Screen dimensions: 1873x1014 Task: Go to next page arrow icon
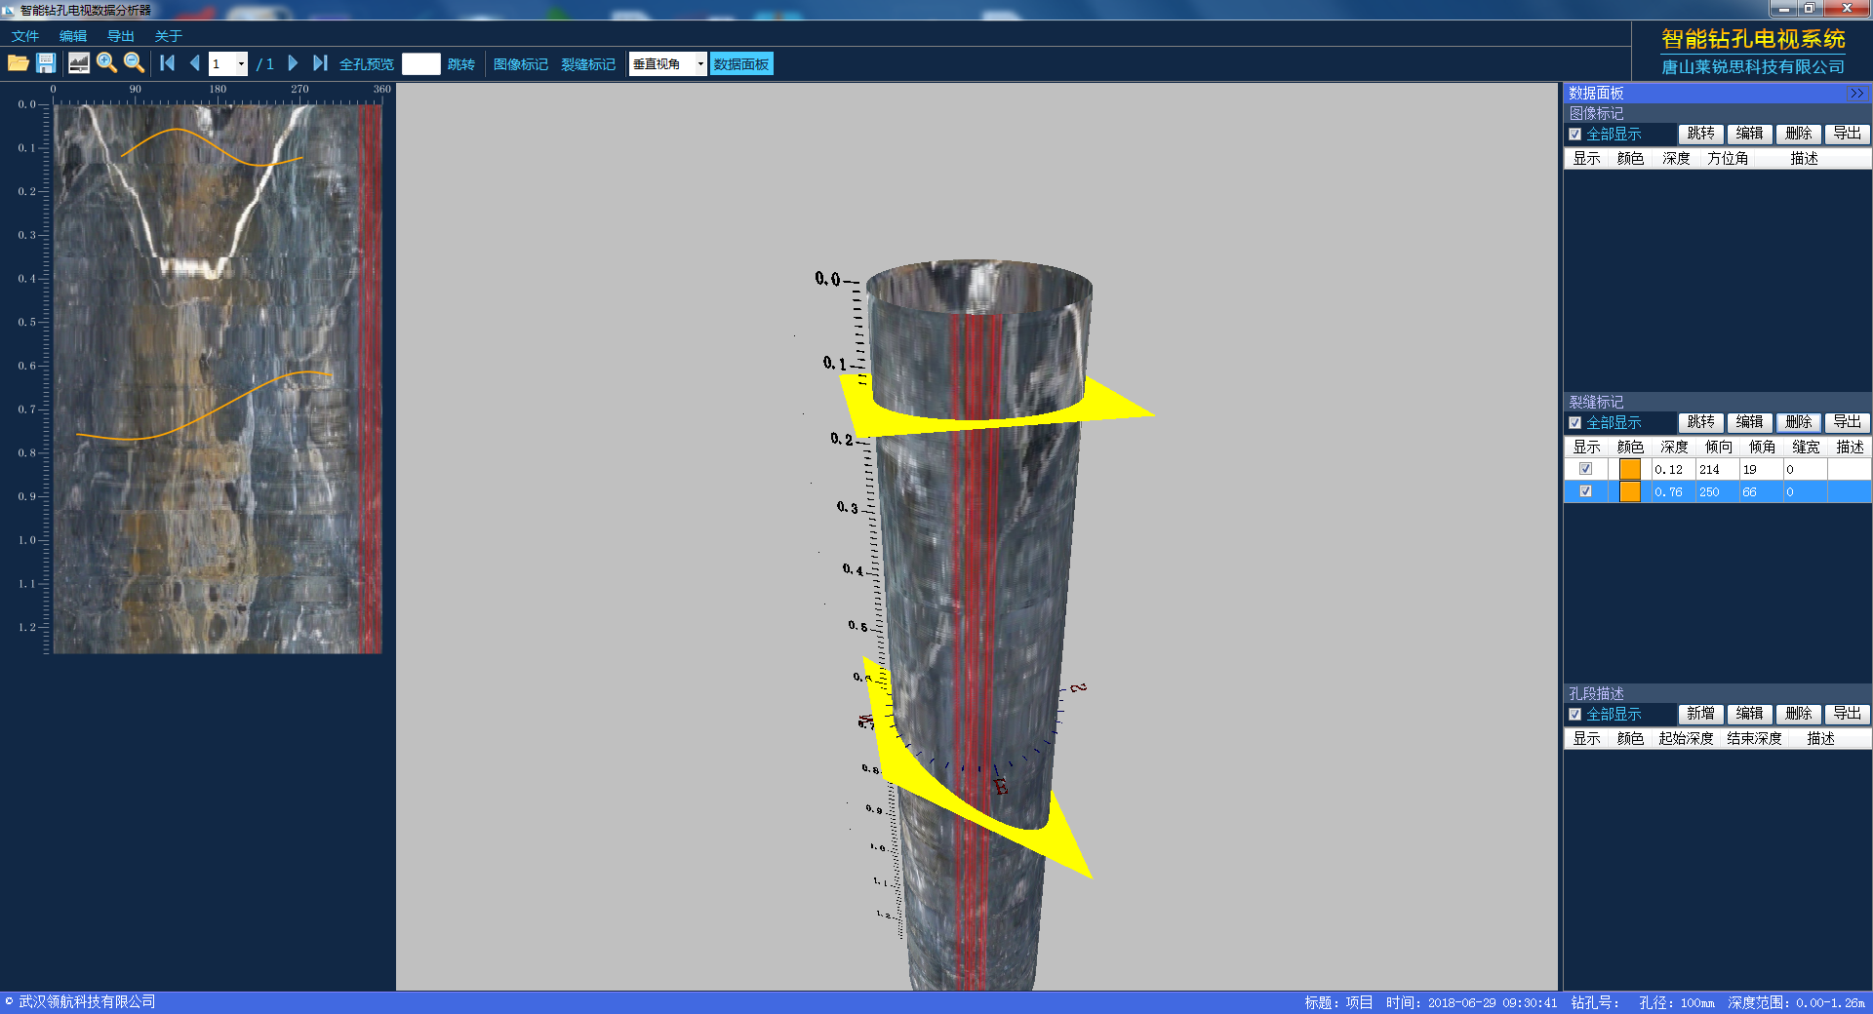tap(293, 63)
